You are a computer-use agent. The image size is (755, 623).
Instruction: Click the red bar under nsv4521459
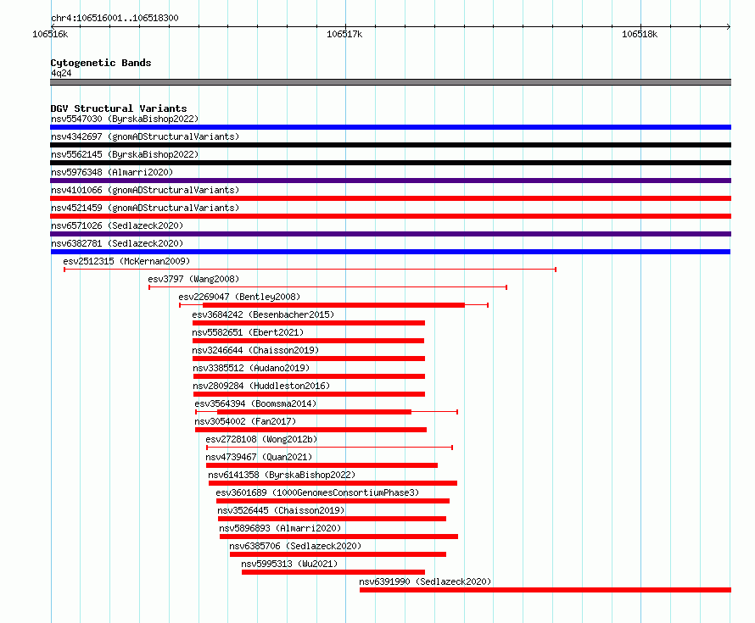click(390, 216)
